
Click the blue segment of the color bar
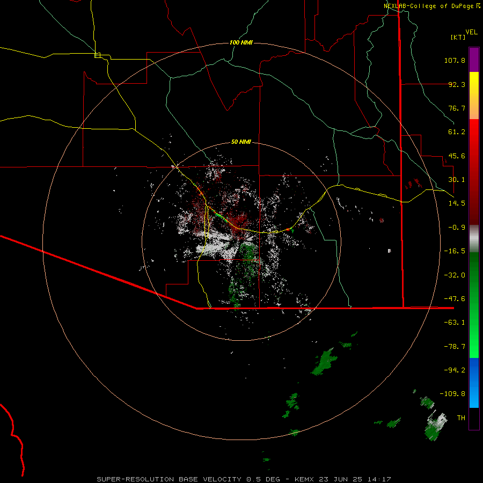(474, 383)
